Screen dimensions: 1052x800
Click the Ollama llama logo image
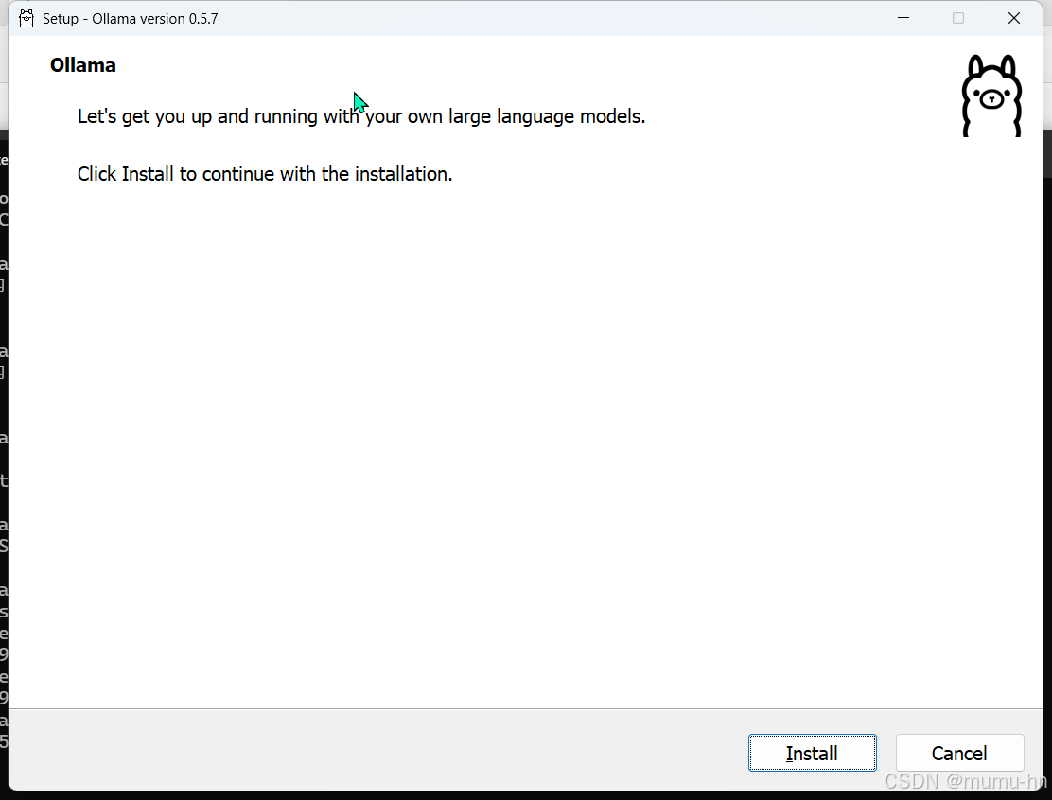click(x=991, y=96)
